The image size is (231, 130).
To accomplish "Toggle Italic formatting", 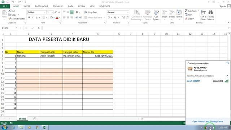I will pos(33,17).
